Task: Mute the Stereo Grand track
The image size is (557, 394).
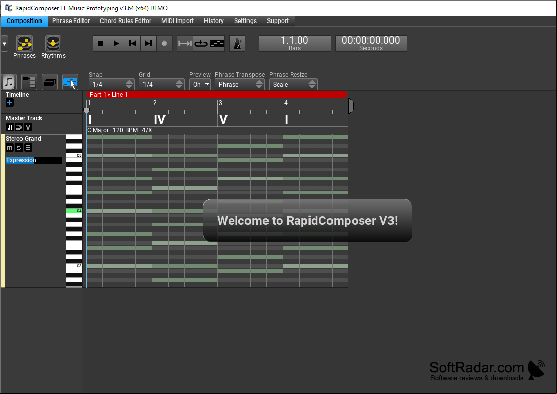Action: tap(10, 148)
